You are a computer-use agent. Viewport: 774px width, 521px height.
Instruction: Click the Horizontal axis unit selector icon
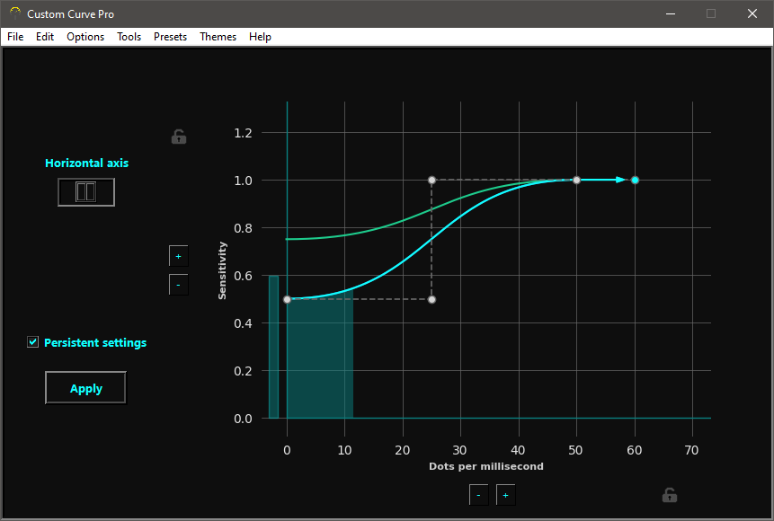click(x=85, y=191)
